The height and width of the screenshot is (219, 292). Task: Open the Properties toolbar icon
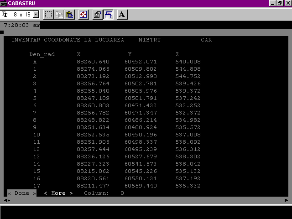point(98,15)
